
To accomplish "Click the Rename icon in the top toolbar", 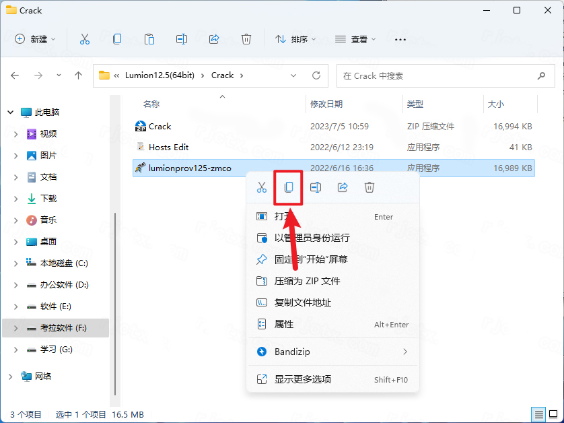I will 182,39.
